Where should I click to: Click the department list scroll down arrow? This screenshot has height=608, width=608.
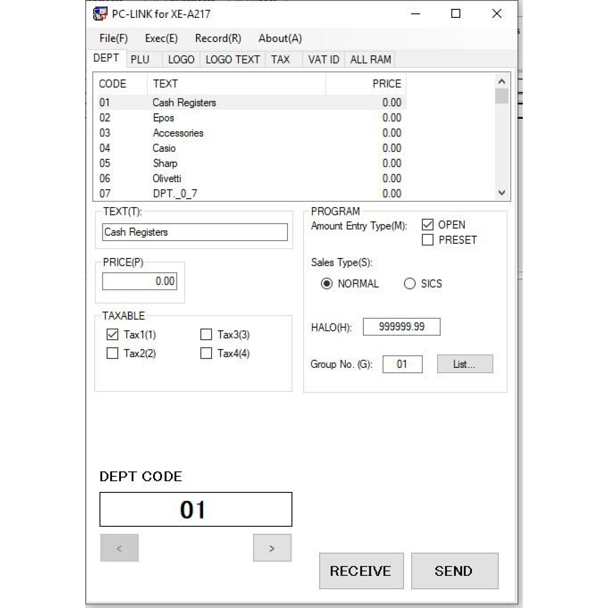(x=502, y=193)
